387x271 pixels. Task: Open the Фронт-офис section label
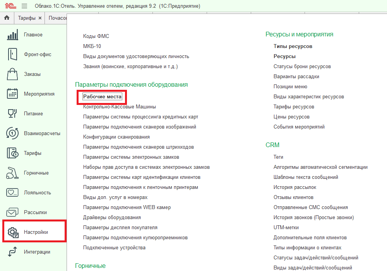point(38,55)
